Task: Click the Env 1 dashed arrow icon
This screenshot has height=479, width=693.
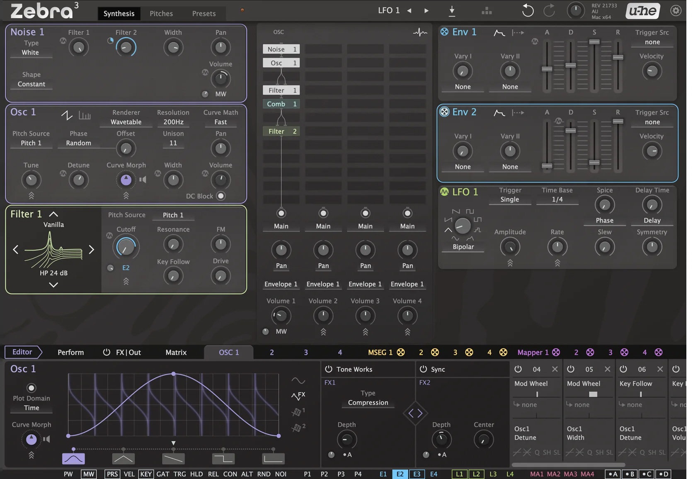Action: coord(518,32)
